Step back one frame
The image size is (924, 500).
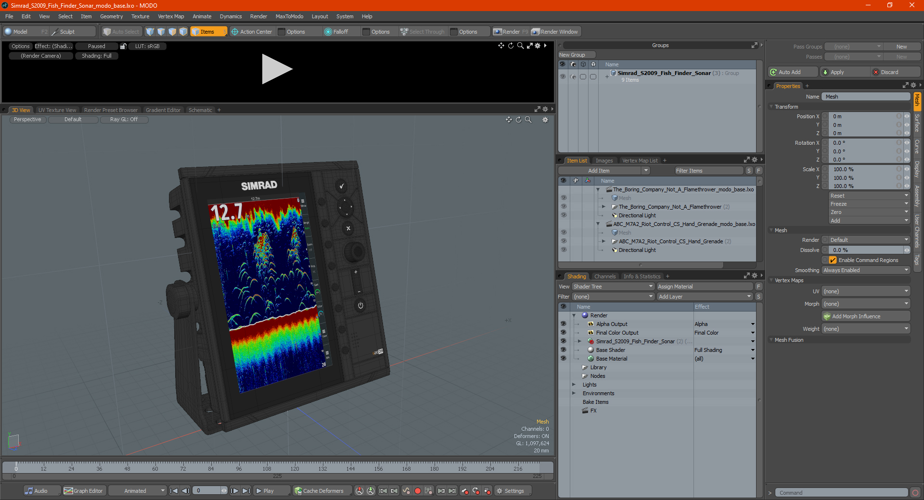pyautogui.click(x=185, y=491)
